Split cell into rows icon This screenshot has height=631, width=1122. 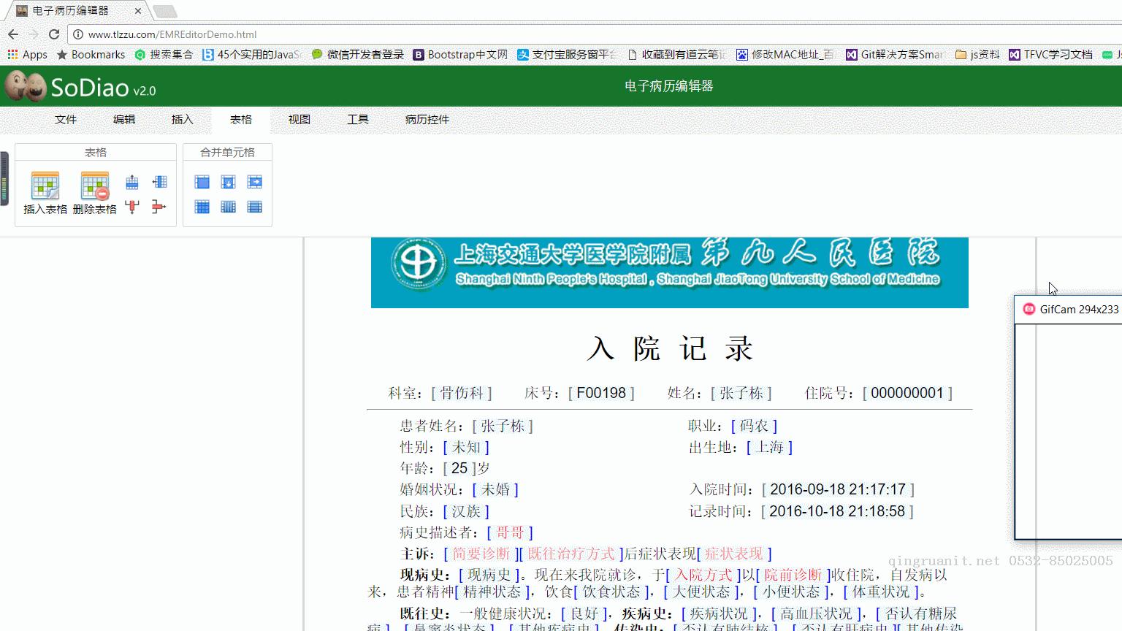(x=255, y=207)
